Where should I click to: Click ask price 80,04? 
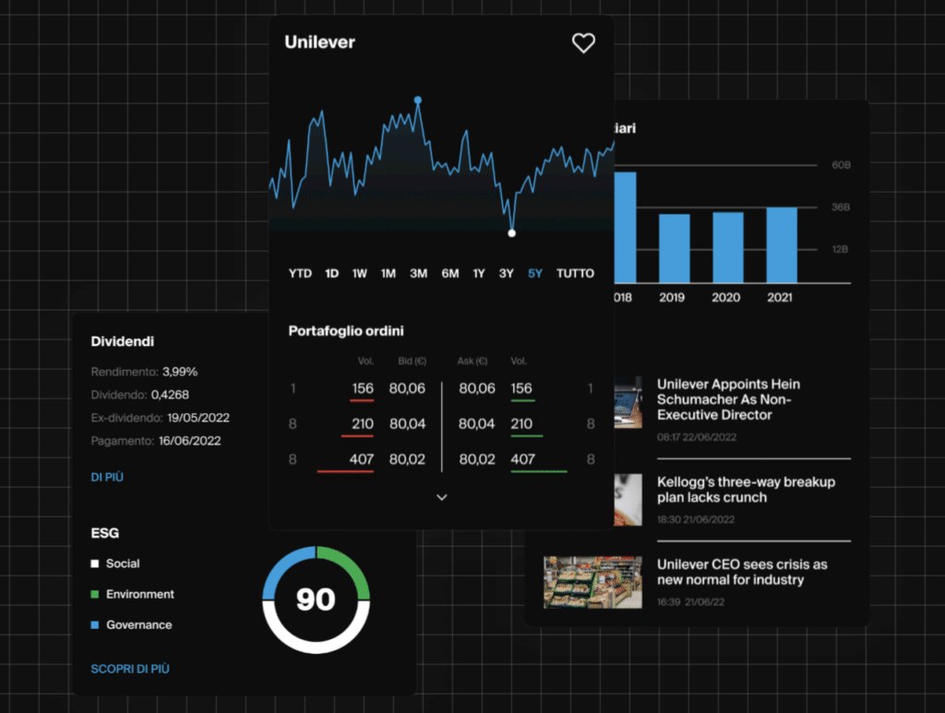pos(477,424)
